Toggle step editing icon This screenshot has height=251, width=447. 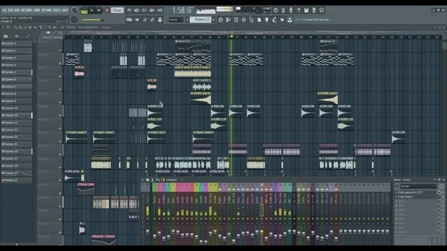pos(145,20)
